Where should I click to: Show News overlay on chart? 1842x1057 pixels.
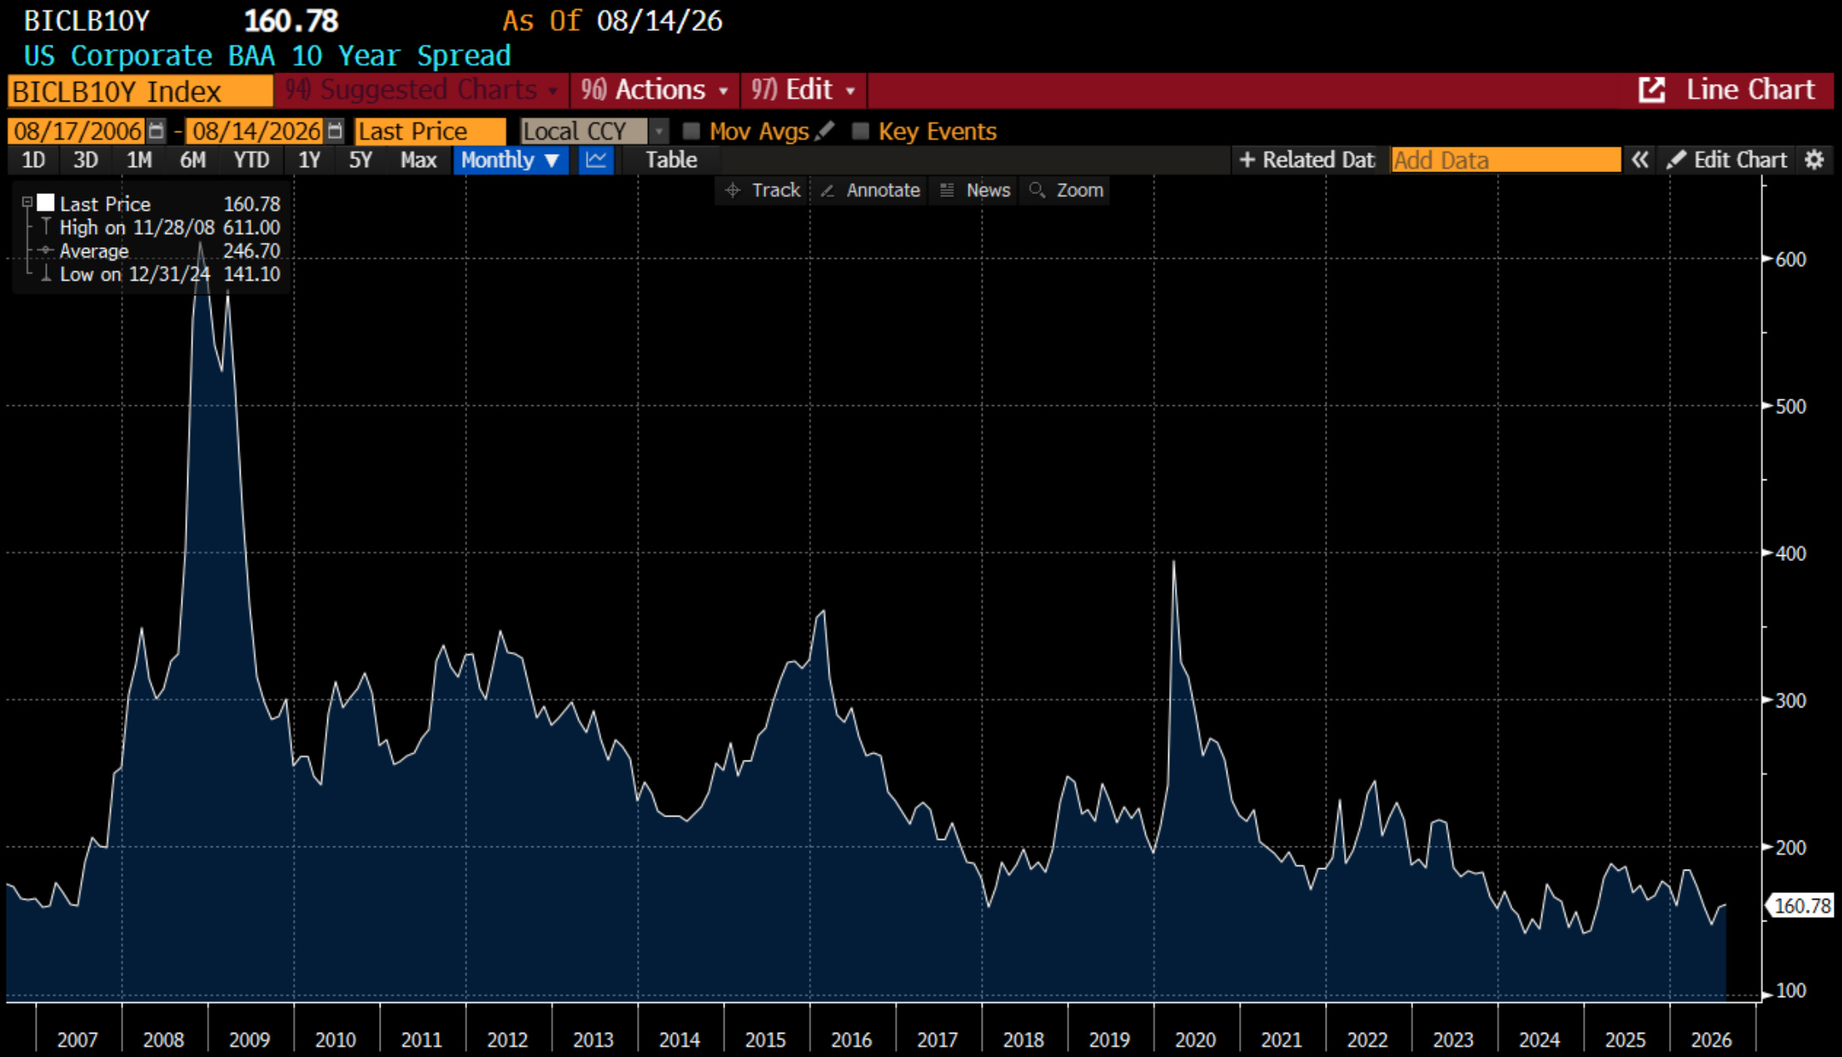(x=975, y=190)
